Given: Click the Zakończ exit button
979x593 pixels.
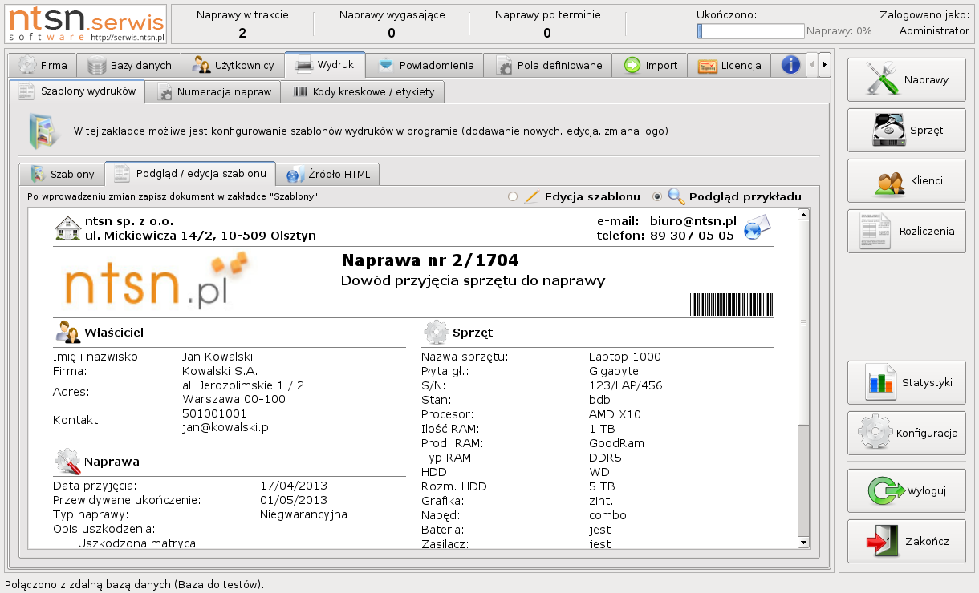Looking at the screenshot, I should 906,541.
